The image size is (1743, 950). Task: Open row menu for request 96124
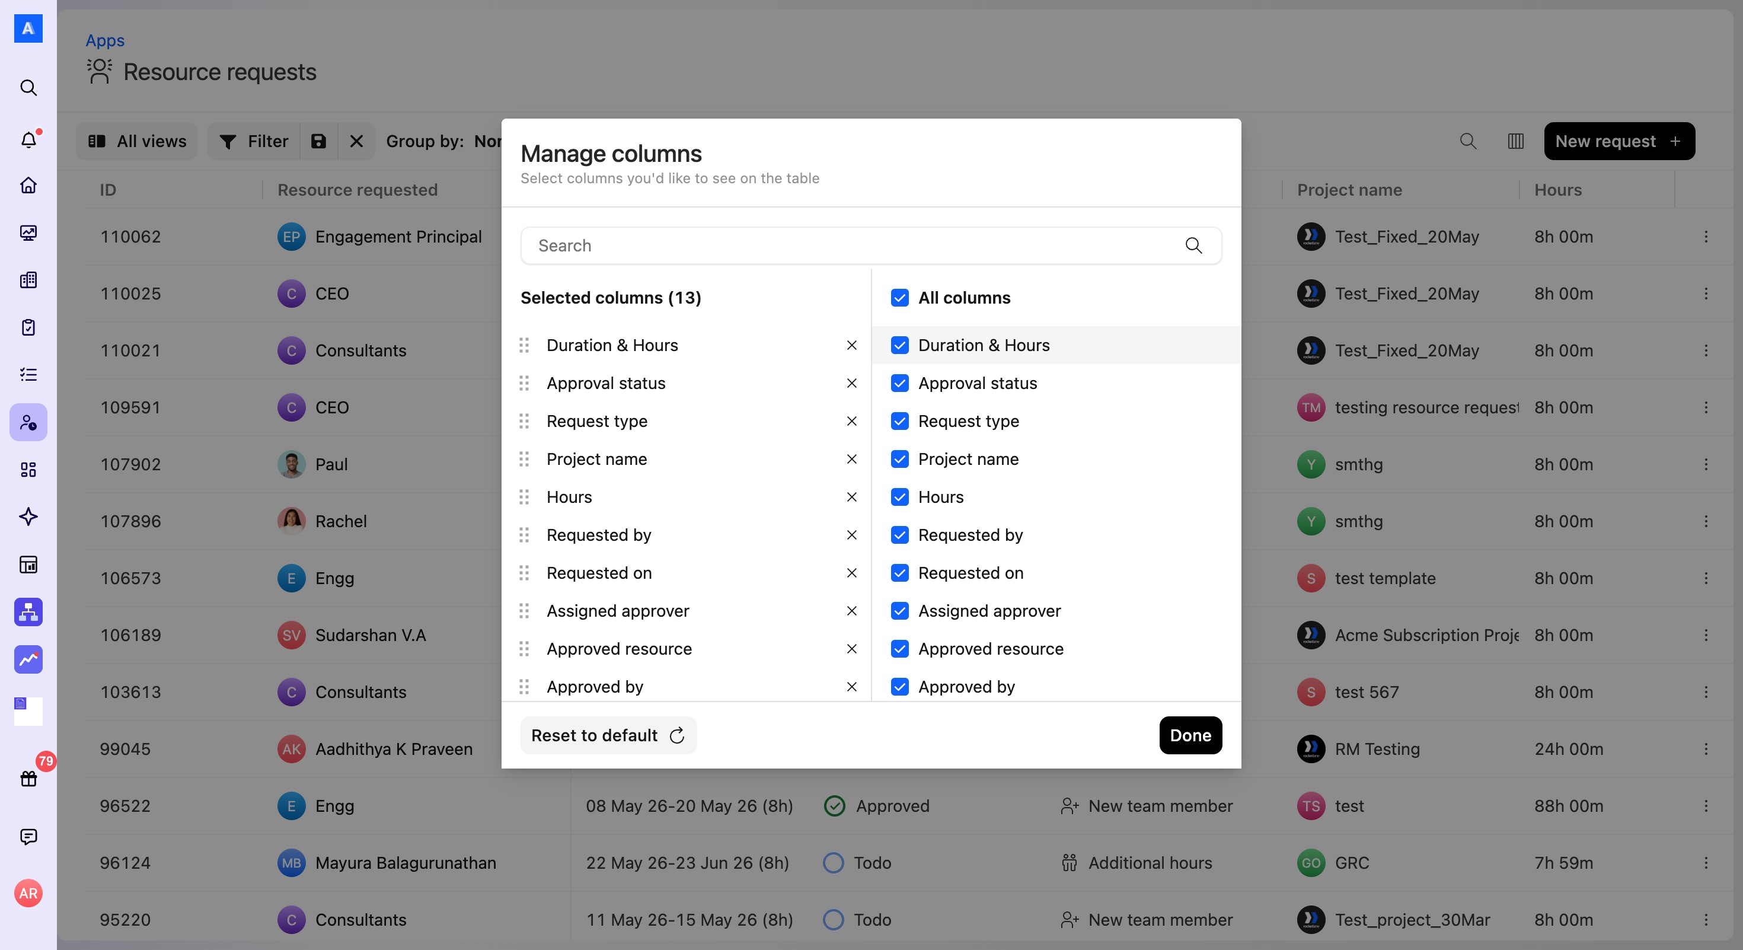click(1706, 863)
